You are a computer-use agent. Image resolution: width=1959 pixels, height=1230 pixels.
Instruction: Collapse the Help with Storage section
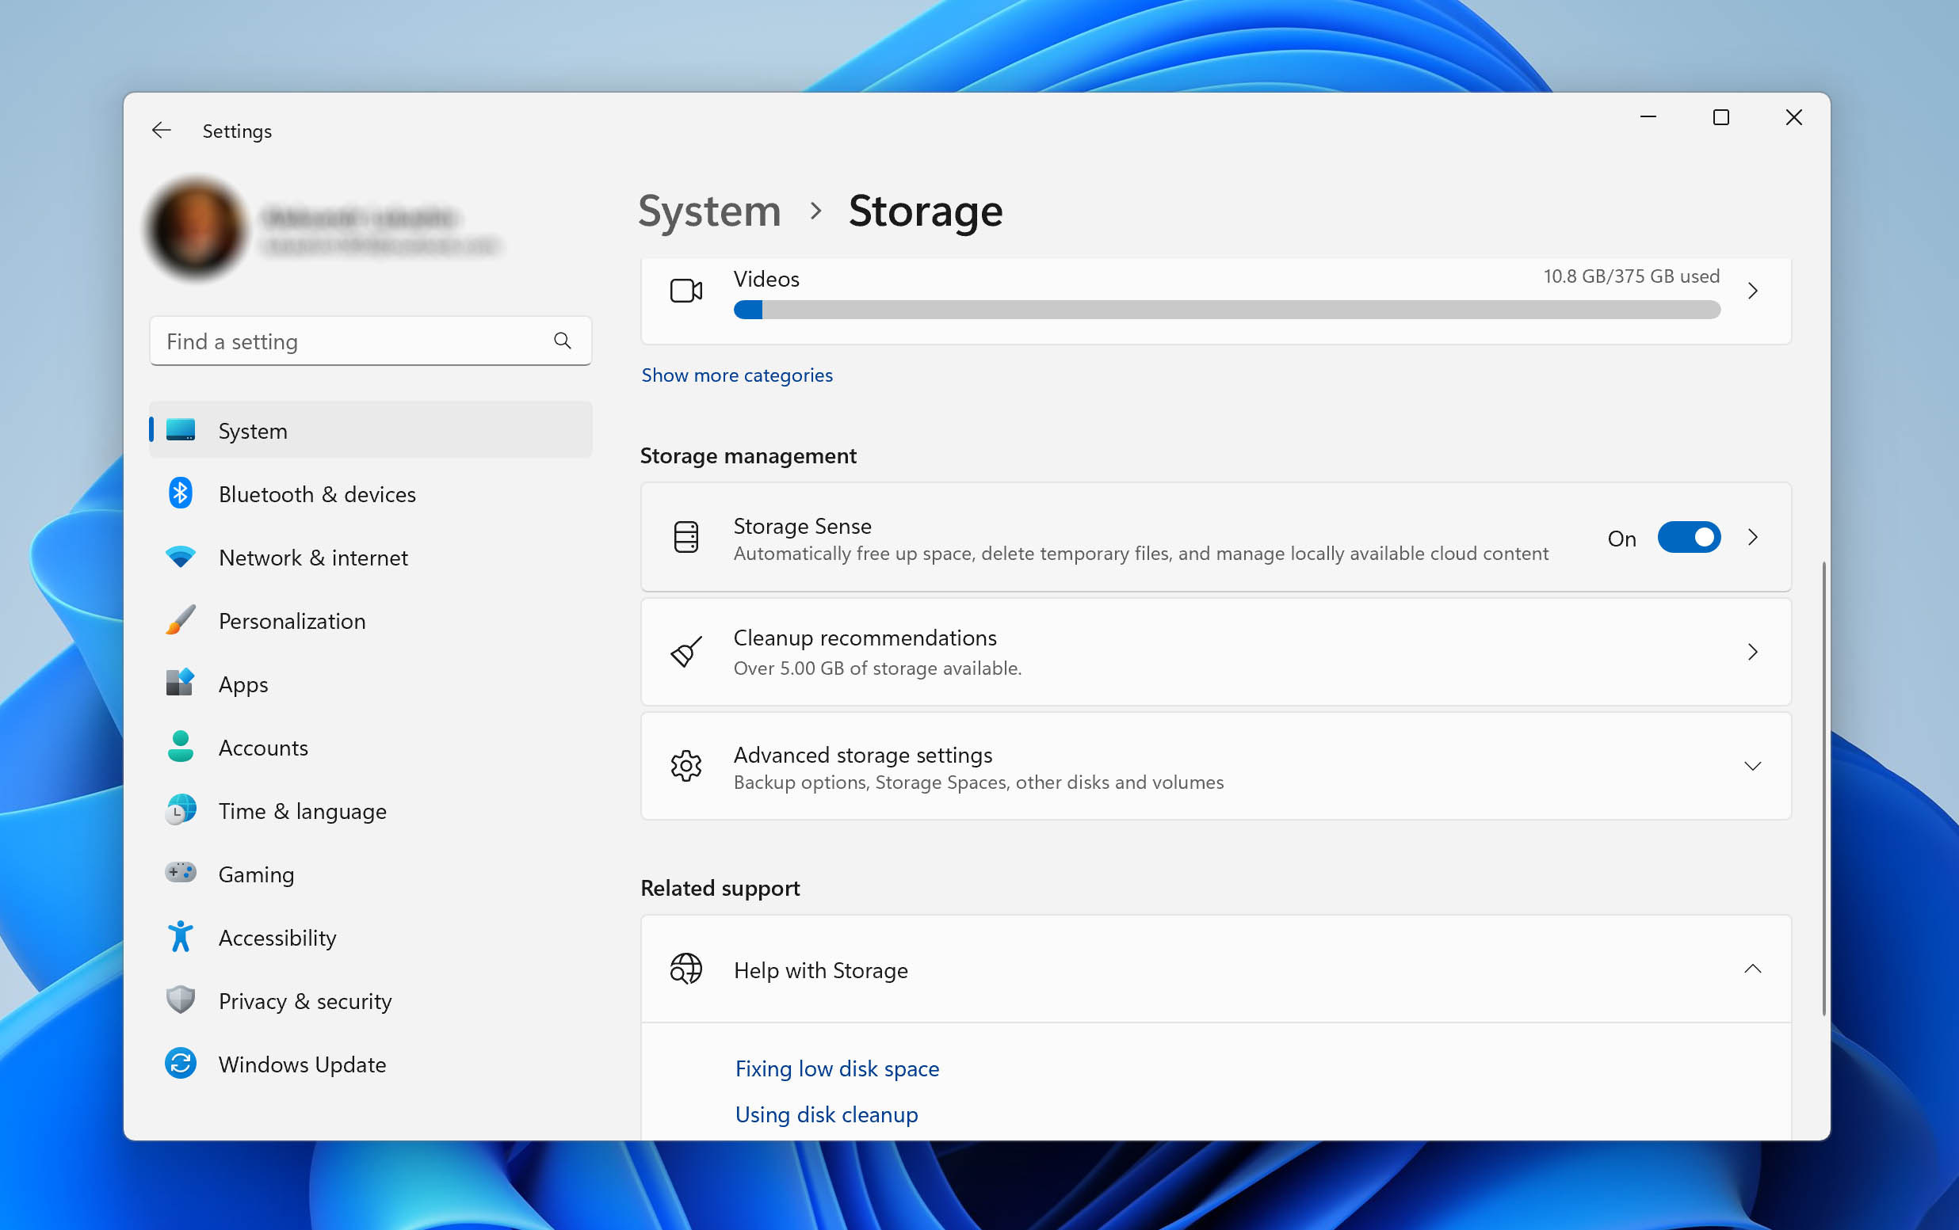[1753, 969]
